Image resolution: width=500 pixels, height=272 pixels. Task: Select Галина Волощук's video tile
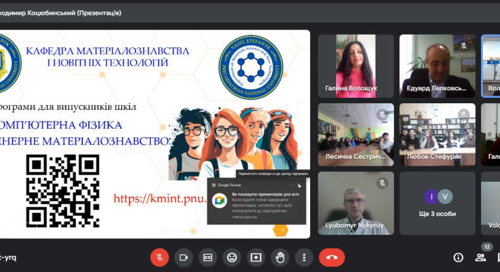click(356, 65)
